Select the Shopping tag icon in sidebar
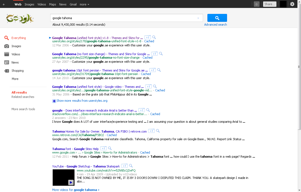 7,71
